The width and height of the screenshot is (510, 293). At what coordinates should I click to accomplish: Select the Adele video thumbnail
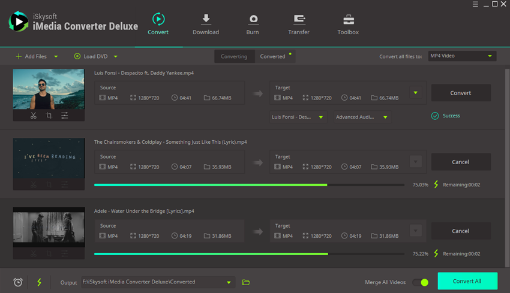(49, 227)
